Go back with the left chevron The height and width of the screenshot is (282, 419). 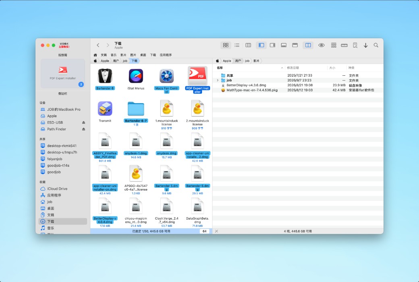[98, 45]
